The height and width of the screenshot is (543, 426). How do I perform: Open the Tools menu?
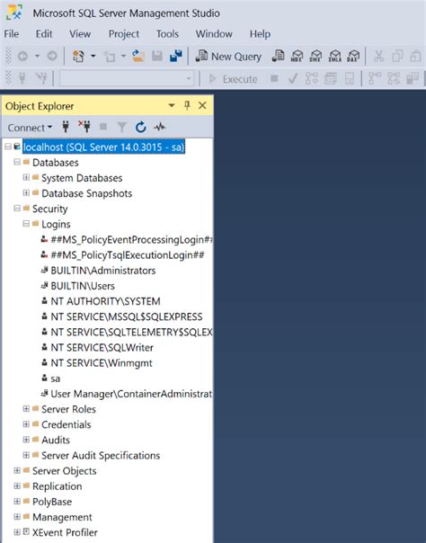click(x=167, y=34)
